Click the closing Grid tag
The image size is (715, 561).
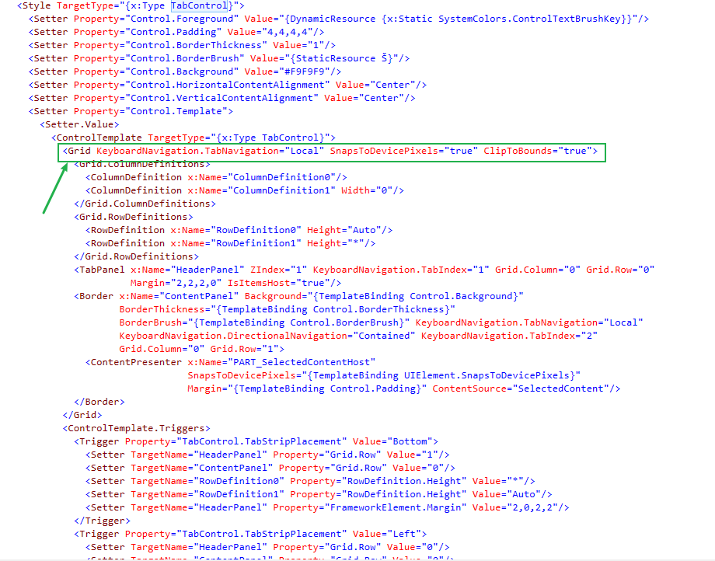[x=82, y=415]
